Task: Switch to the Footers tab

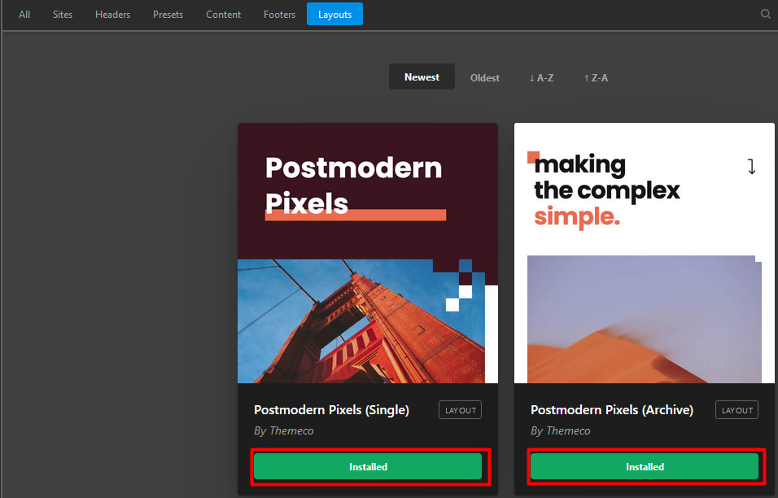Action: (x=279, y=15)
